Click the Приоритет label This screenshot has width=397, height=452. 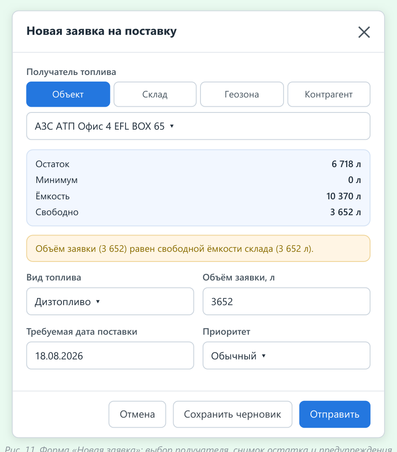[x=227, y=332]
